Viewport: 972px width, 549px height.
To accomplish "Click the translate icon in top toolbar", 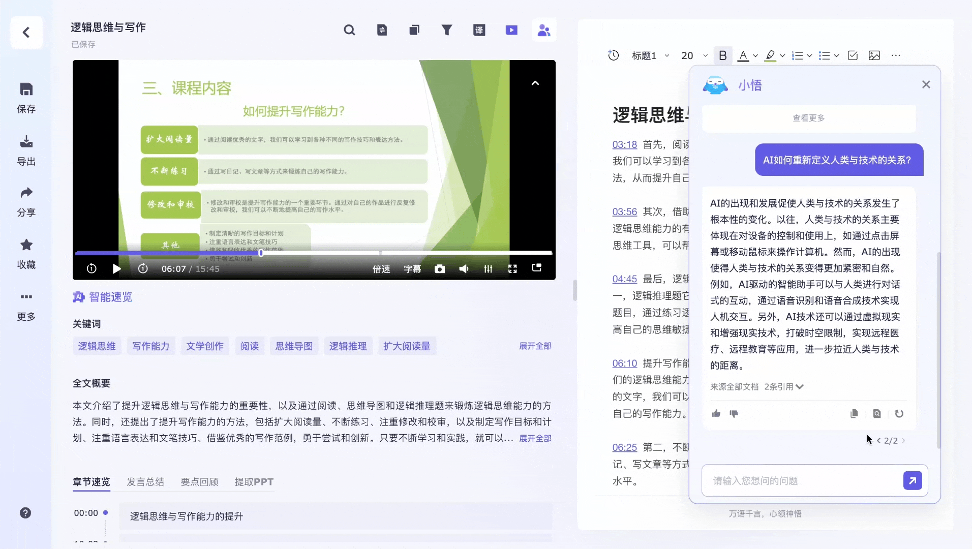I will click(x=479, y=30).
